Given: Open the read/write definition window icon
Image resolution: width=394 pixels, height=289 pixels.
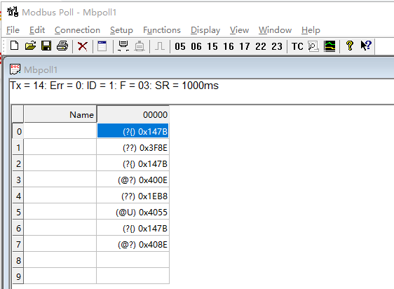Looking at the screenshot, I should (x=102, y=46).
